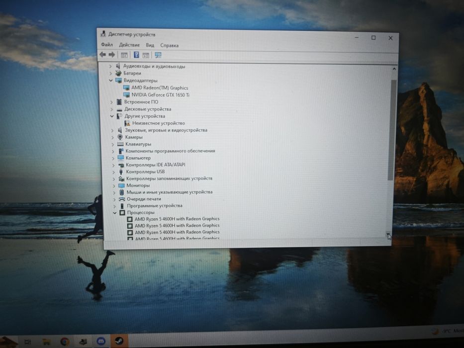Image resolution: width=464 pixels, height=348 pixels.
Task: Select the Очереди печати category label
Action: (x=144, y=199)
